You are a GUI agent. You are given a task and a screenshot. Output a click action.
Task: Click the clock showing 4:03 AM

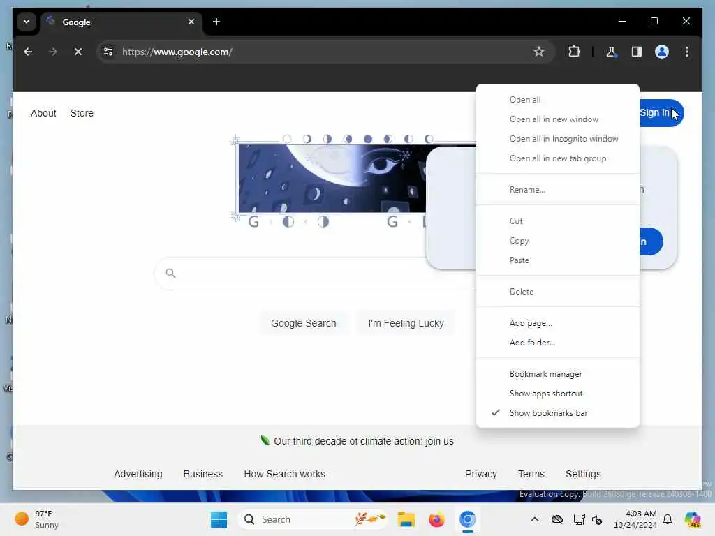click(x=635, y=519)
